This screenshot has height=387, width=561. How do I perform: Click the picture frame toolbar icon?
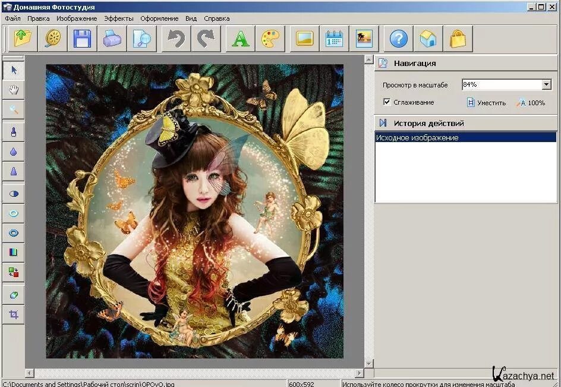point(304,38)
